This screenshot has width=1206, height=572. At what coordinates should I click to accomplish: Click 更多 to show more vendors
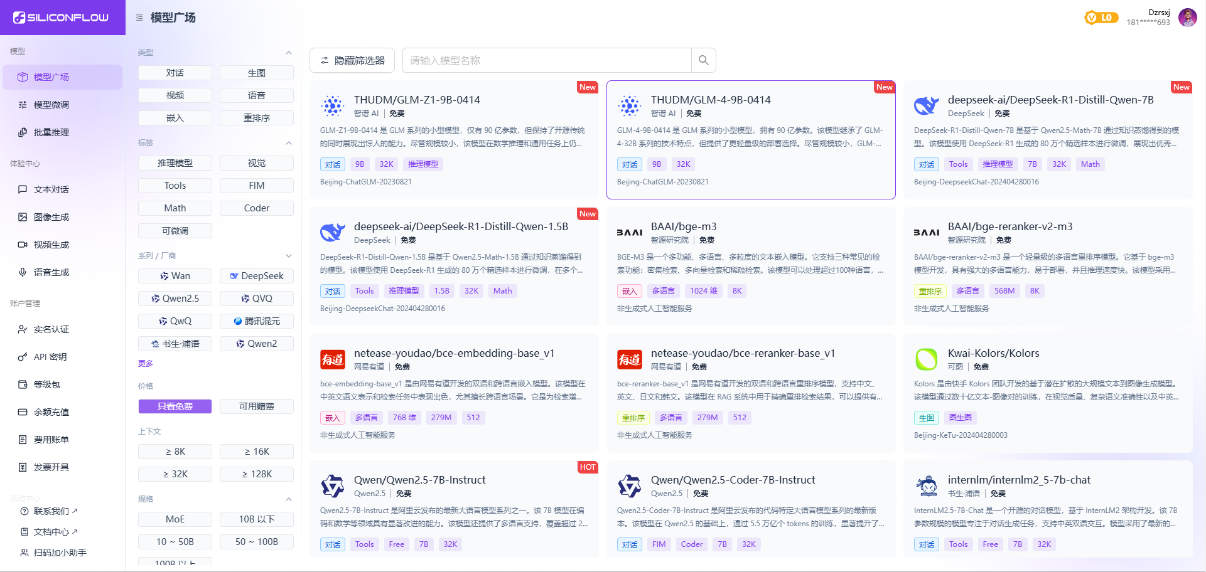(146, 364)
